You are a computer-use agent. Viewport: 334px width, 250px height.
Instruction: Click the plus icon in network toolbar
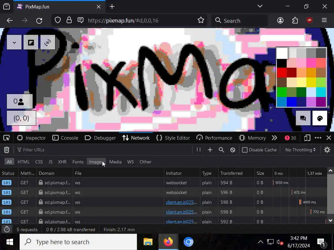(210, 150)
